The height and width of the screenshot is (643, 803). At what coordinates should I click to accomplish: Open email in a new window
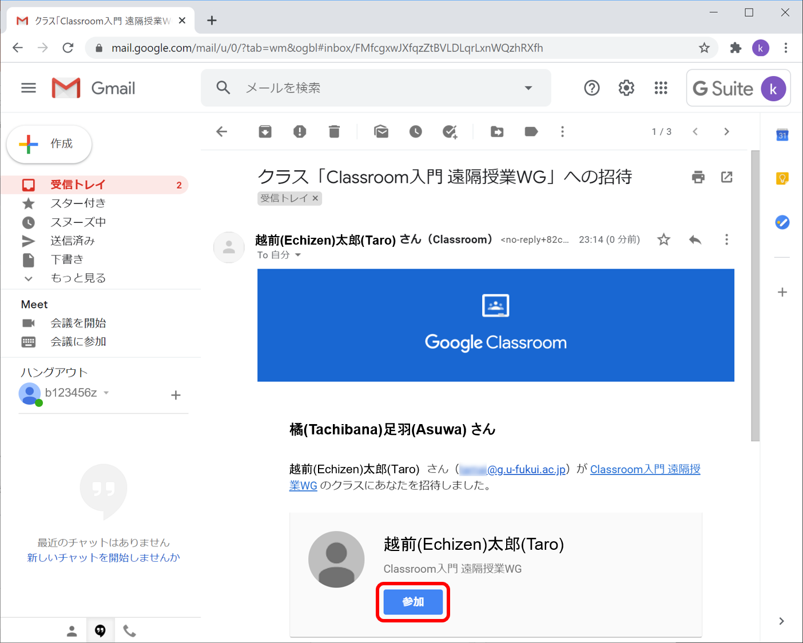pyautogui.click(x=727, y=177)
